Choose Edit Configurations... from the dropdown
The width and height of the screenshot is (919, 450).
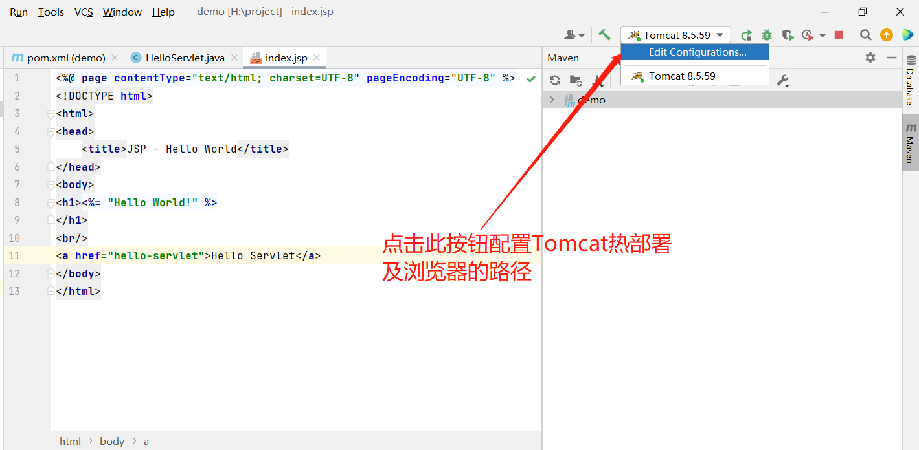click(695, 52)
